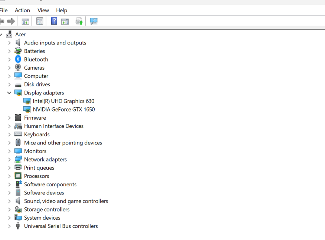Viewport: 325px width, 240px height.
Task: Expand the Universal Serial Bus controllers category
Action: [x=9, y=226]
